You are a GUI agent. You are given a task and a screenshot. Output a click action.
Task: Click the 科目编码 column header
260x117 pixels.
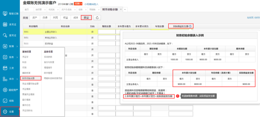coord(33,26)
